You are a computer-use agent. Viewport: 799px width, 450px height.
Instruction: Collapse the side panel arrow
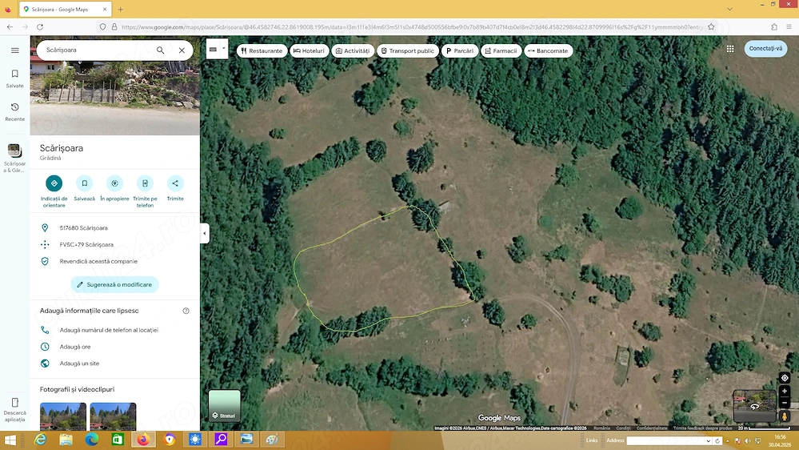point(205,233)
